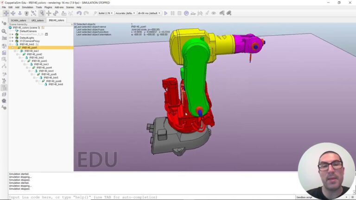Open the Simulation menu
The width and height of the screenshot is (356, 200).
point(27,7)
